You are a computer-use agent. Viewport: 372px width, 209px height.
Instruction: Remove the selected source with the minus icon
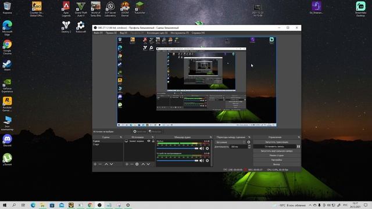pos(132,164)
